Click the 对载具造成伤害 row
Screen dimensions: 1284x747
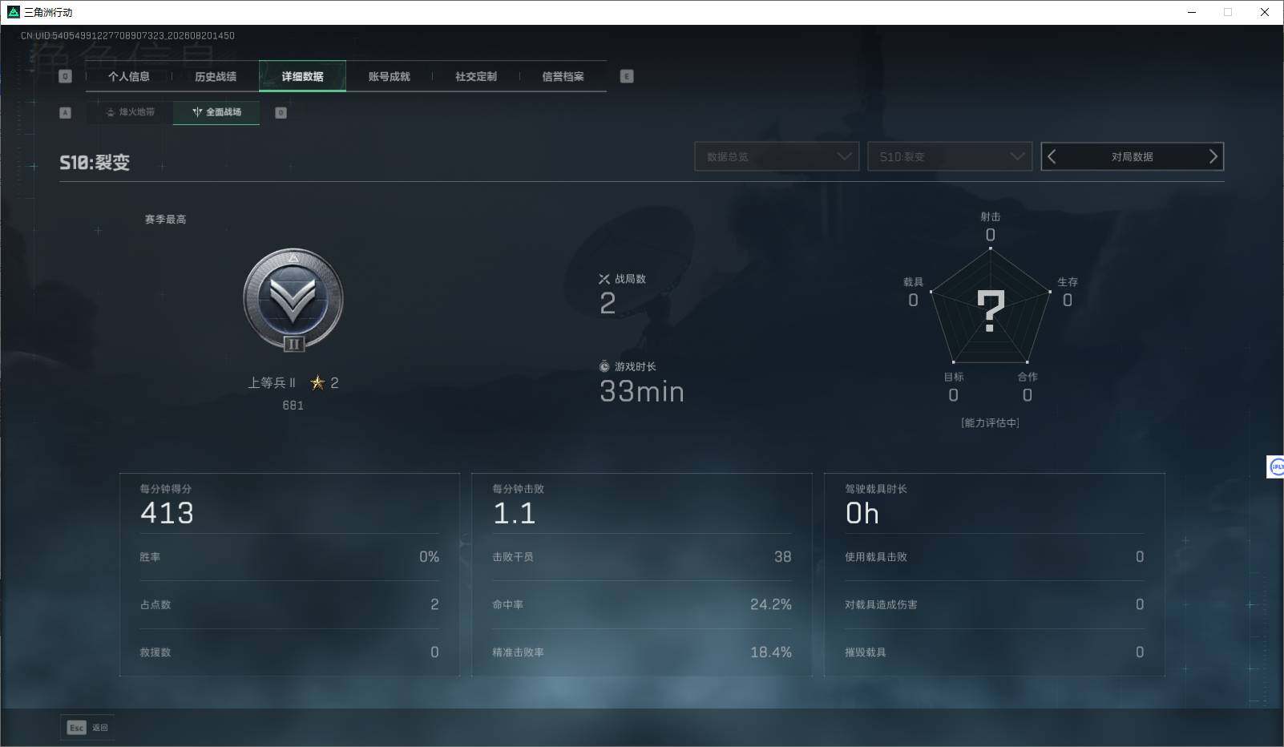pos(995,604)
